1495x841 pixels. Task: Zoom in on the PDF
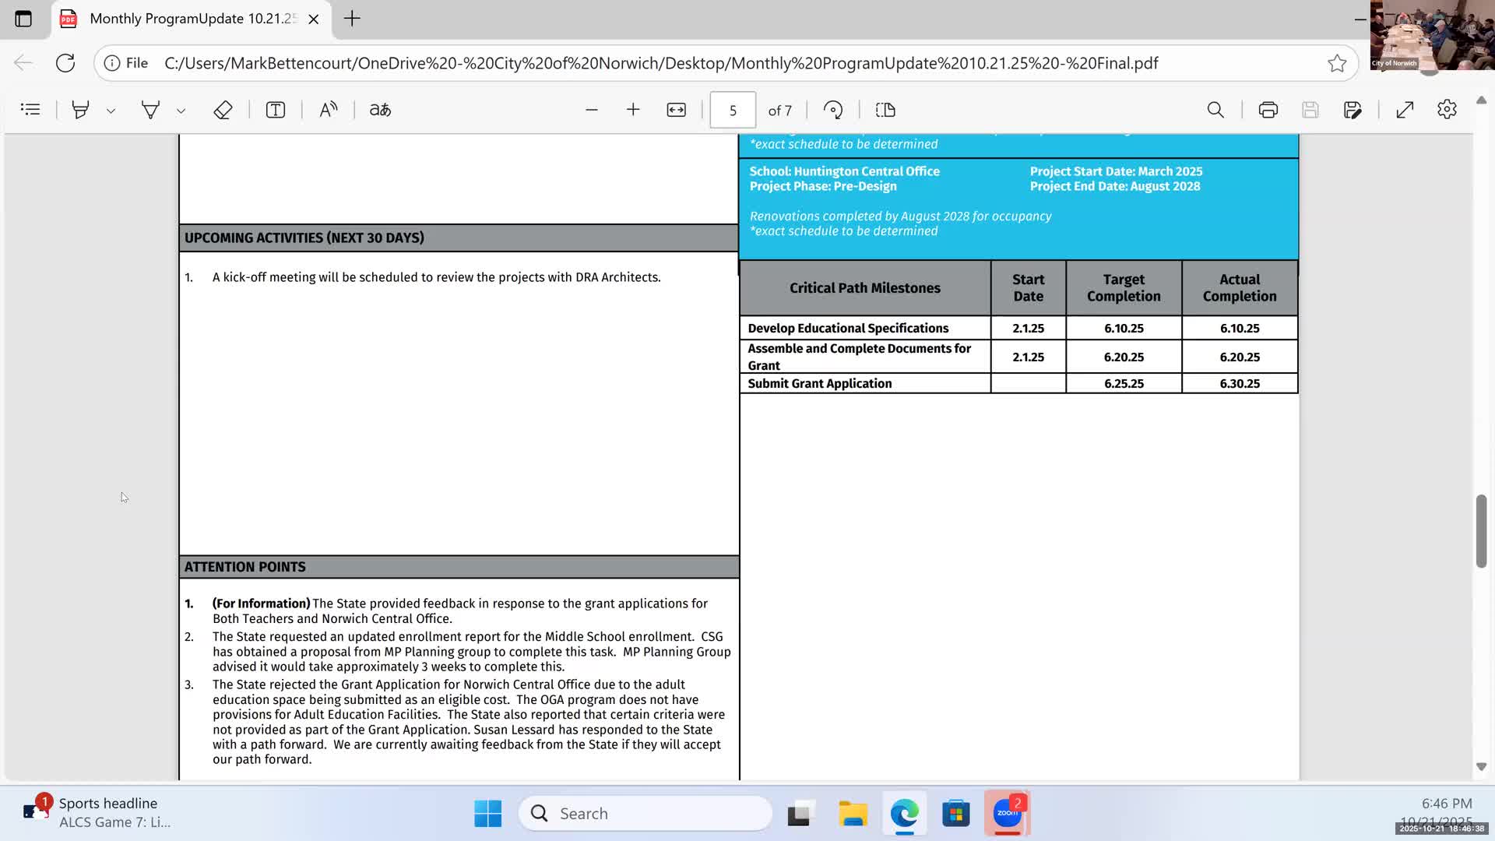[x=633, y=110]
